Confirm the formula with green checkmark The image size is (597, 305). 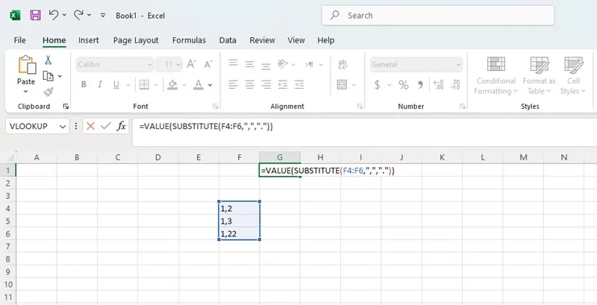(106, 126)
